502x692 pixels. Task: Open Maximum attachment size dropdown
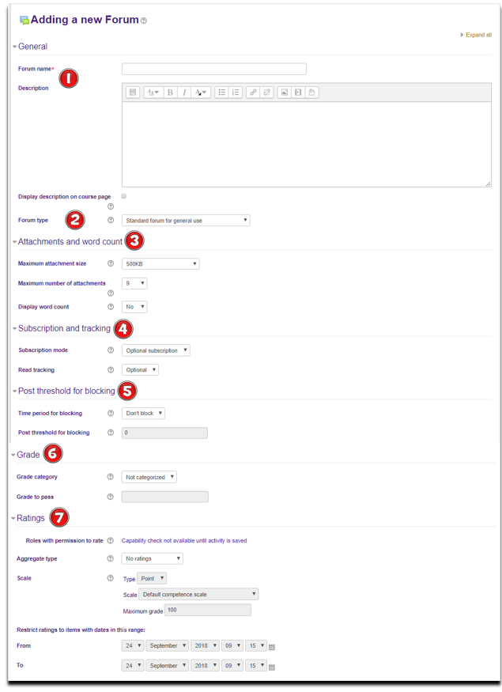(160, 264)
